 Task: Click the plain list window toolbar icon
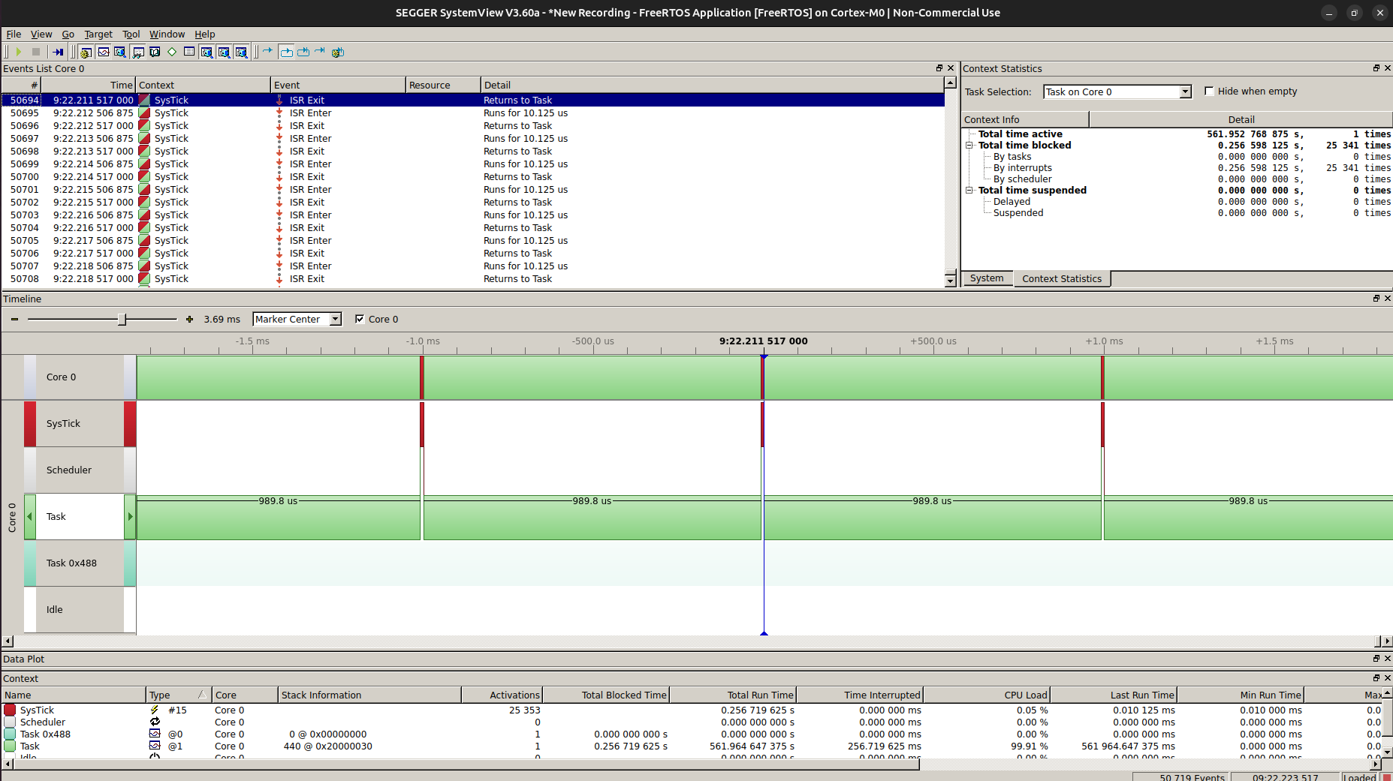(x=189, y=52)
